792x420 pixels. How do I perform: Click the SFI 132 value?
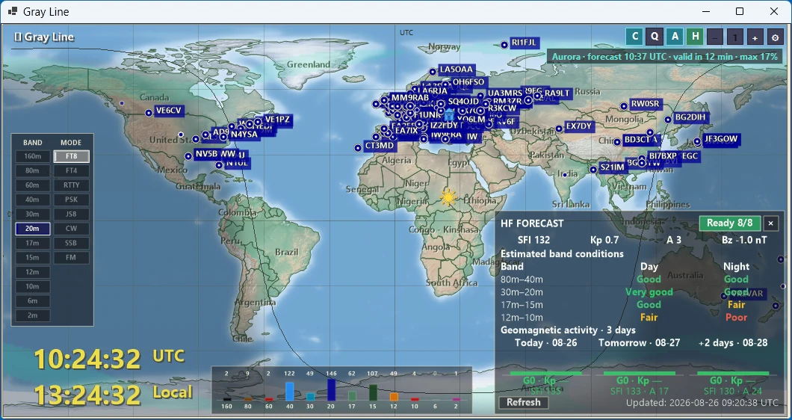534,240
